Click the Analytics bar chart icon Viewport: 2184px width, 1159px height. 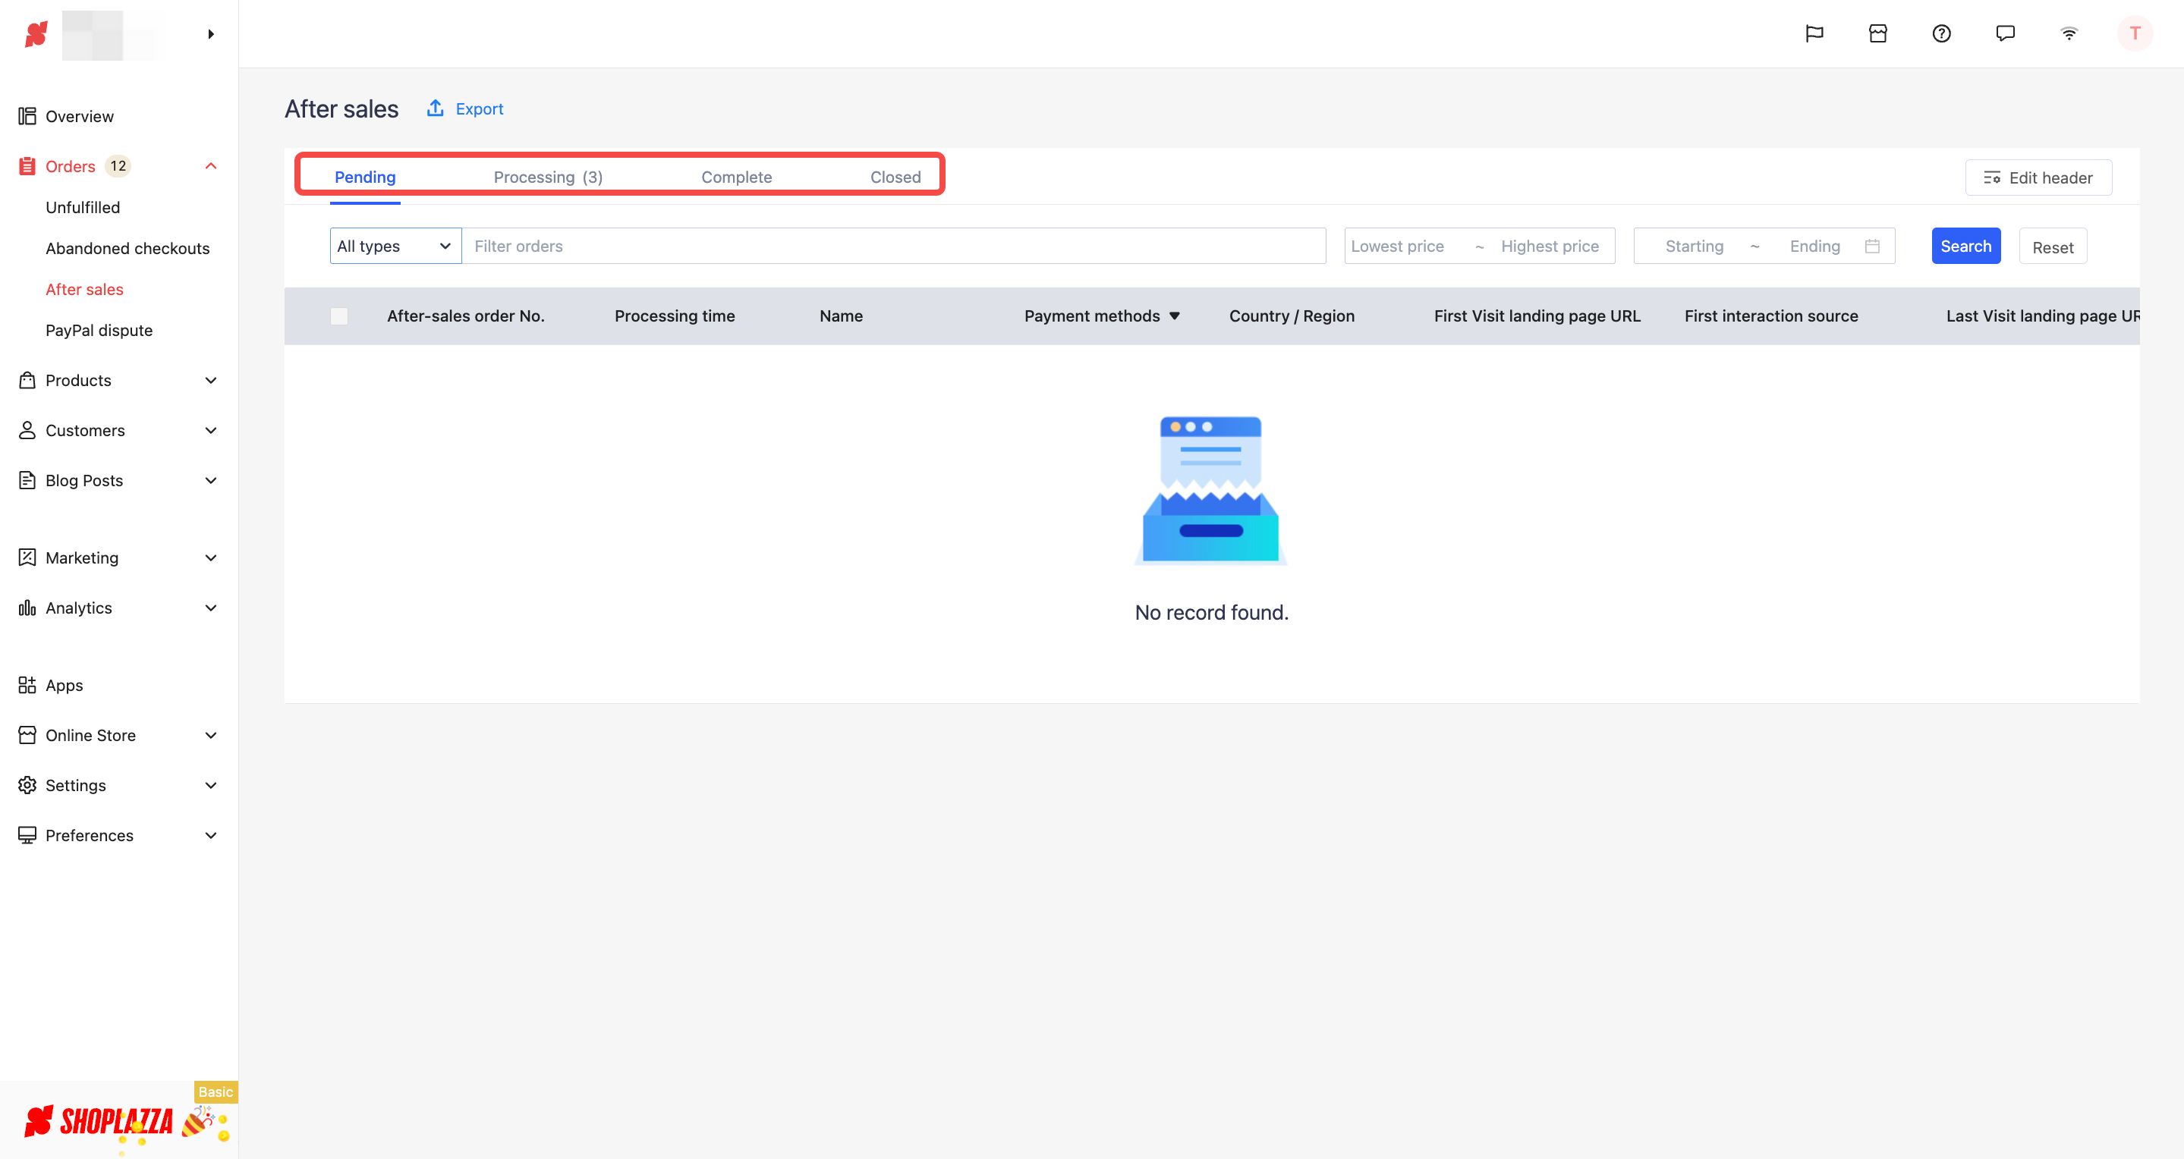coord(27,608)
